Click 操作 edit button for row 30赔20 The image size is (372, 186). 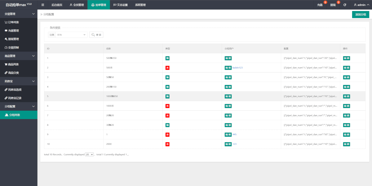[347, 125]
